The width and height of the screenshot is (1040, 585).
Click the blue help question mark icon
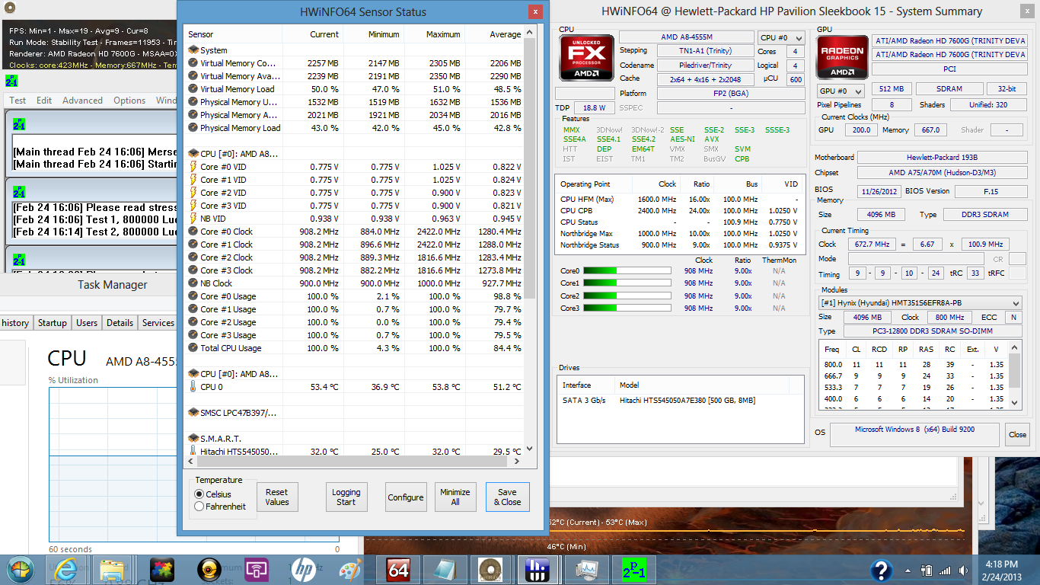(x=882, y=570)
